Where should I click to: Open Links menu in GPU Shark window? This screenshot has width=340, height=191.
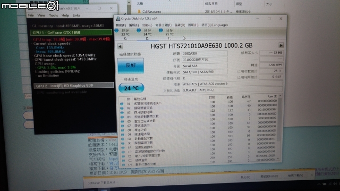76,16
